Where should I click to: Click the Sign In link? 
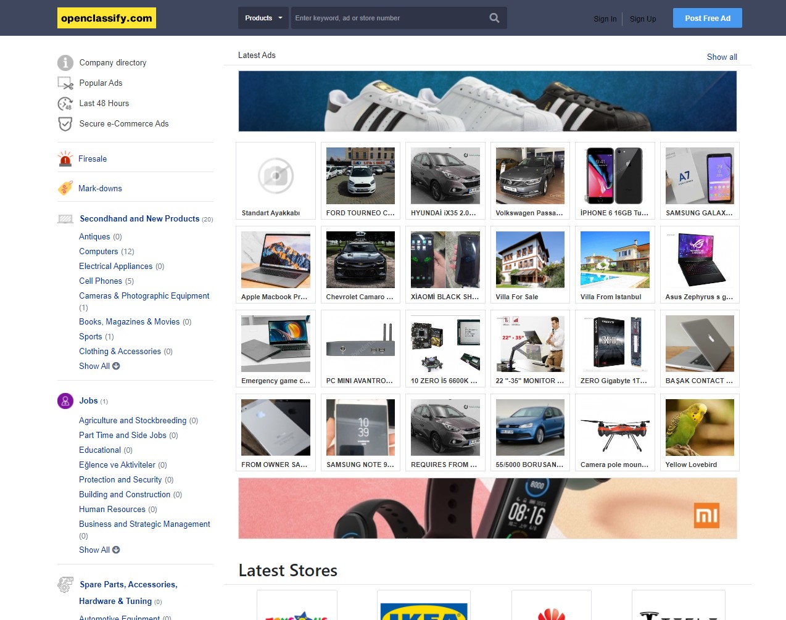pyautogui.click(x=605, y=19)
